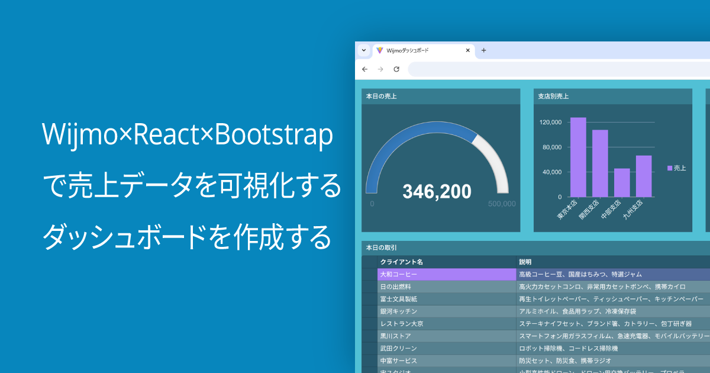The height and width of the screenshot is (373, 710).
Task: Sort by クライアント名 column header
Action: pos(447,262)
